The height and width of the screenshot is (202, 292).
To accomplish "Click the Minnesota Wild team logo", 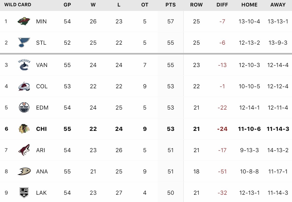I will 24,21.
